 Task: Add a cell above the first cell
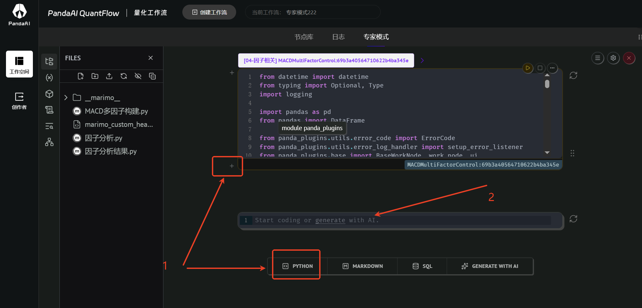232,73
